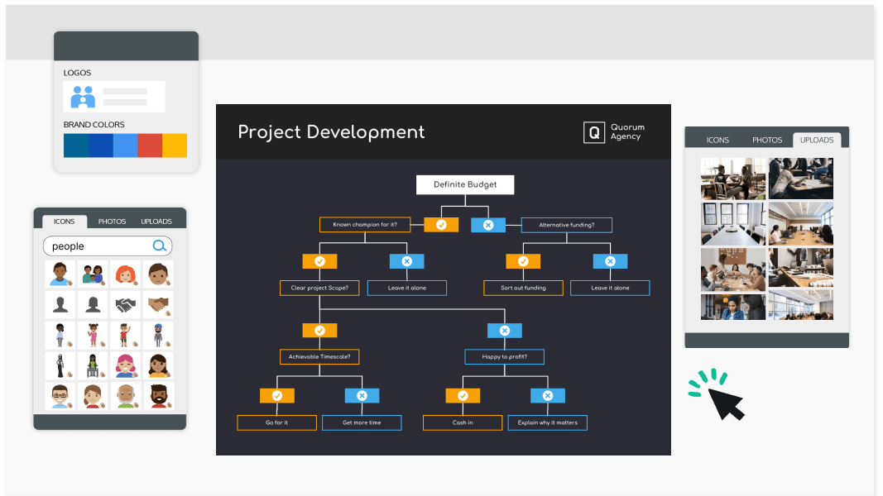The width and height of the screenshot is (883, 496).
Task: Pick the dark teal brand color swatch
Action: point(75,145)
